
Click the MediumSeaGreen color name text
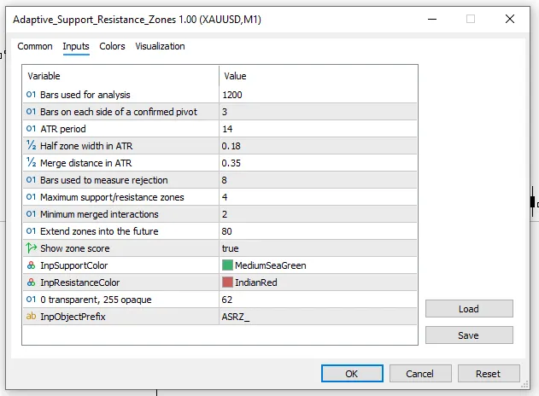[x=271, y=265]
